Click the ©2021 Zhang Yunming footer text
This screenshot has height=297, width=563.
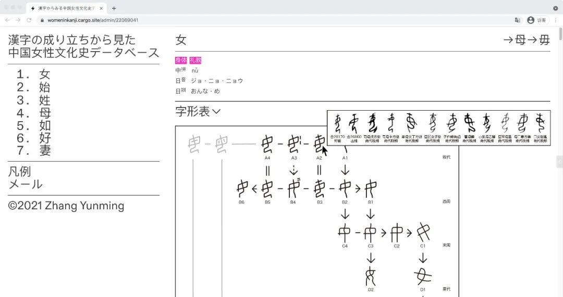pos(66,206)
